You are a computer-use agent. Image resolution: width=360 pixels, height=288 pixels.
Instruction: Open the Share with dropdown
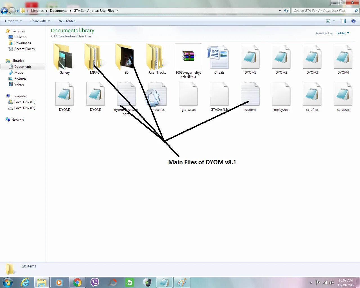click(x=40, y=21)
